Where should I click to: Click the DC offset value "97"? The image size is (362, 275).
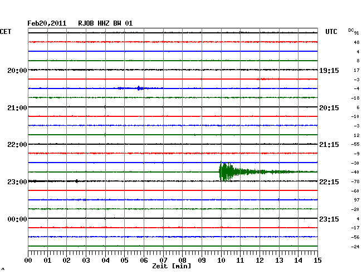[356, 200]
